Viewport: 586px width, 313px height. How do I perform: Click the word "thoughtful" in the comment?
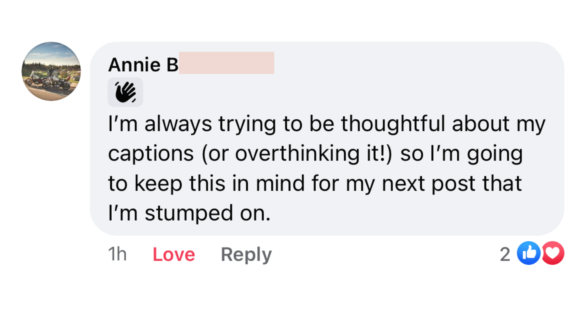pyautogui.click(x=393, y=123)
